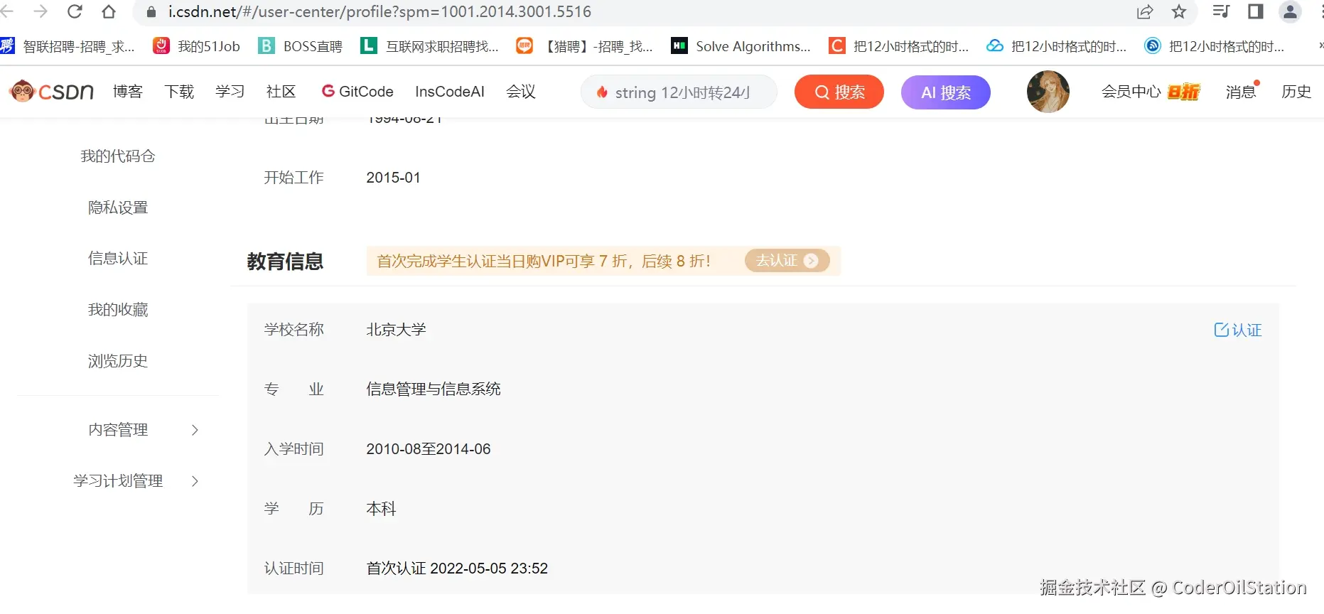Image resolution: width=1324 pixels, height=614 pixels.
Task: Click the CSDN search input field
Action: 679,92
